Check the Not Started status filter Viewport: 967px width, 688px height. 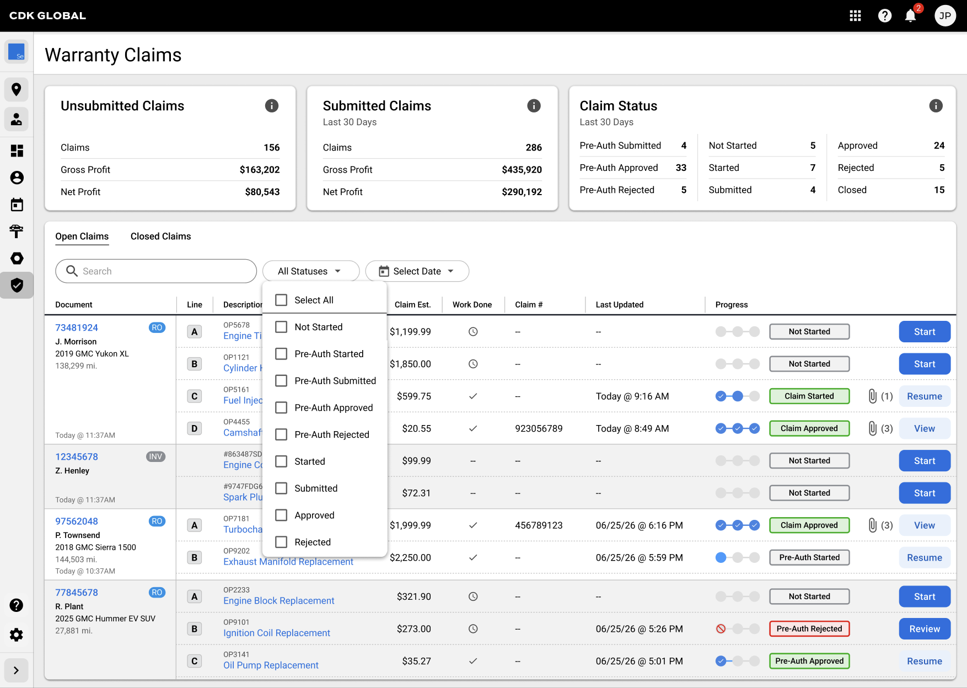(281, 327)
